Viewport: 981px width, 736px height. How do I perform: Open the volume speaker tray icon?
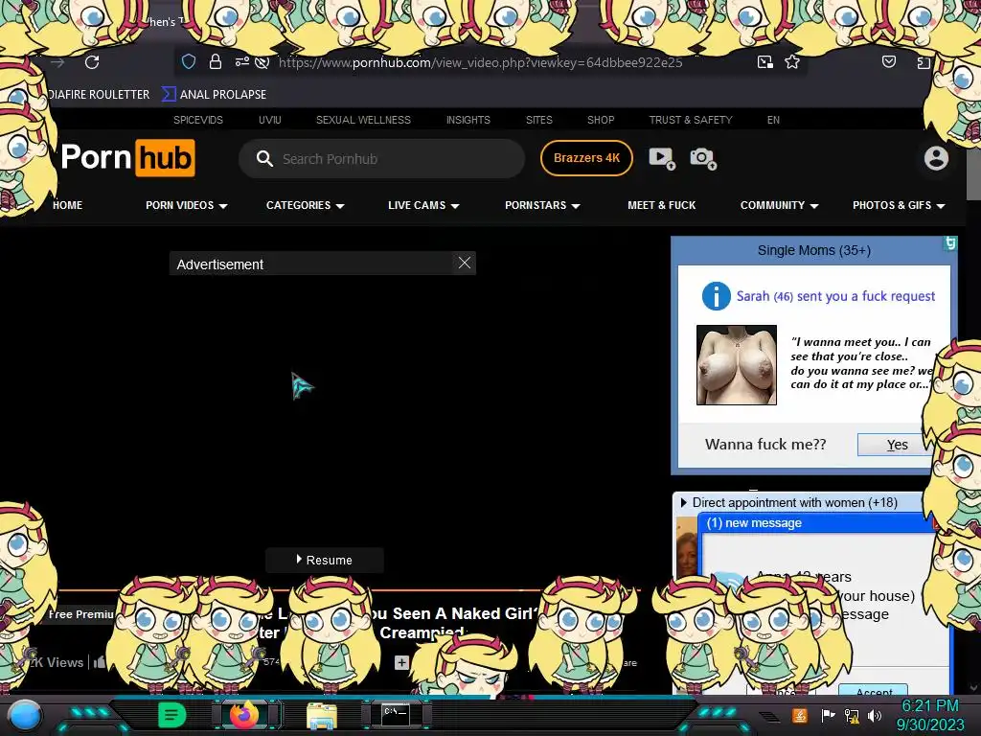click(874, 715)
